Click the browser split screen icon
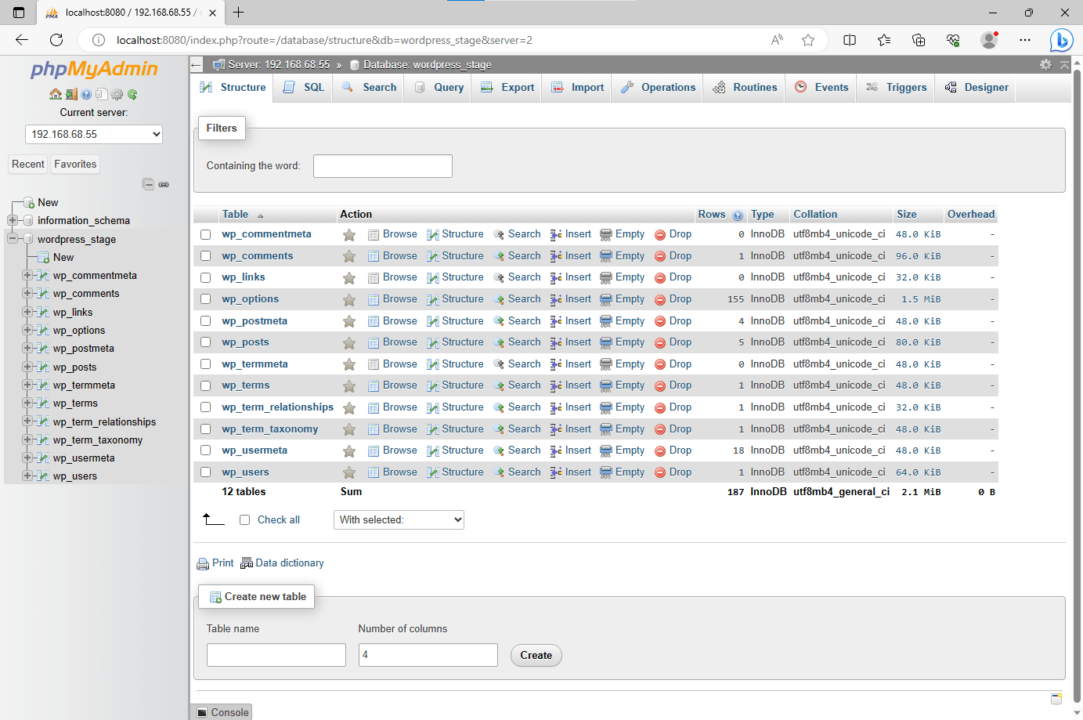The width and height of the screenshot is (1083, 720). (850, 40)
